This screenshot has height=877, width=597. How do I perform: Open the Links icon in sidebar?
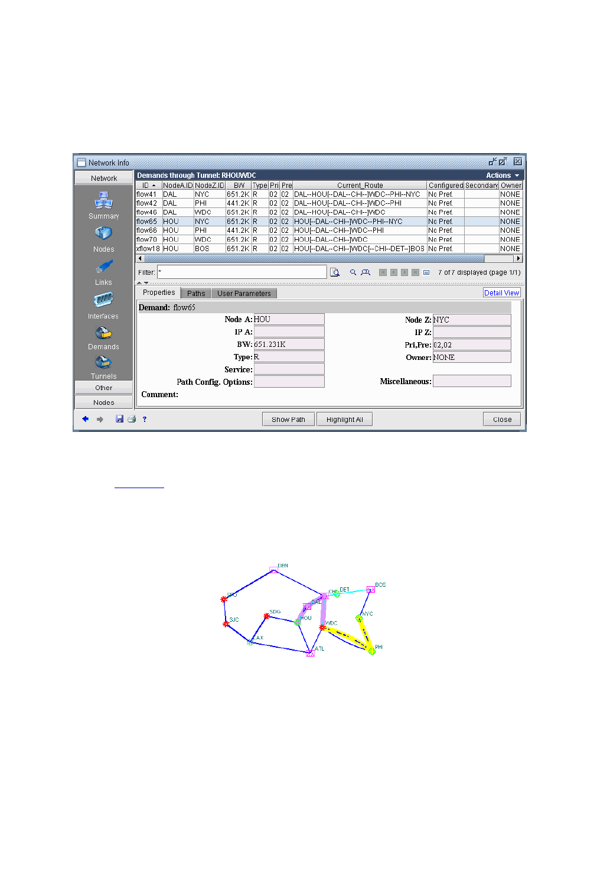103,267
